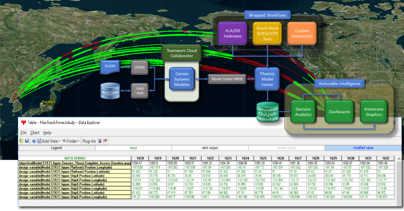Click the Save floppy disk icon
The width and height of the screenshot is (404, 211).
(x=27, y=141)
